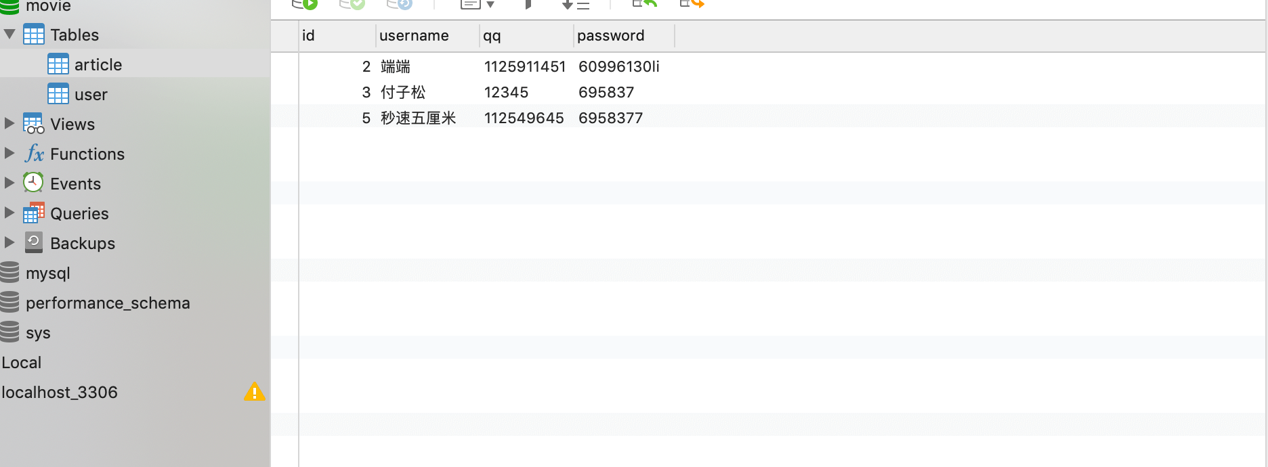Expand the Views tree node
Viewport: 1268px width, 467px height.
pos(9,124)
